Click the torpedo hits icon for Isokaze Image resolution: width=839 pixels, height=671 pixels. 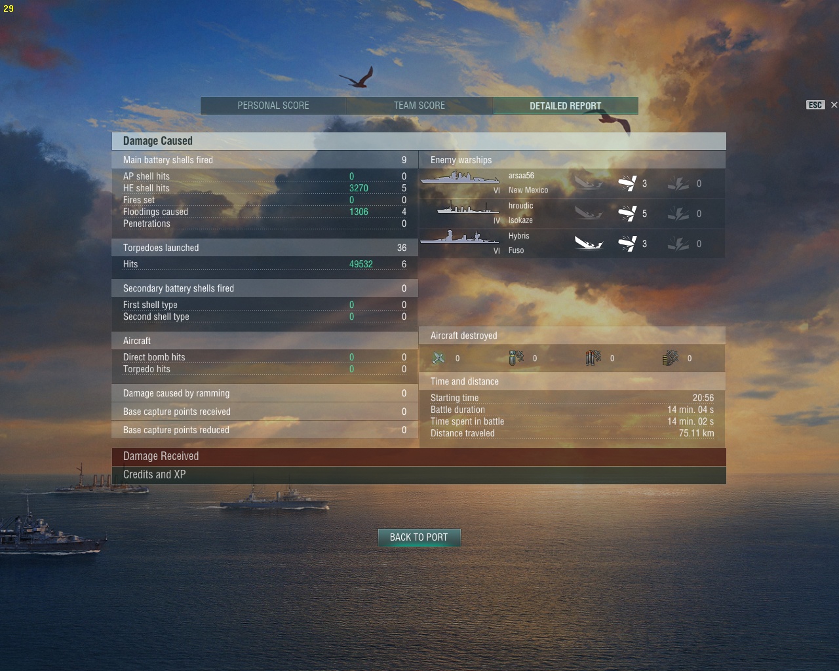[x=627, y=214]
